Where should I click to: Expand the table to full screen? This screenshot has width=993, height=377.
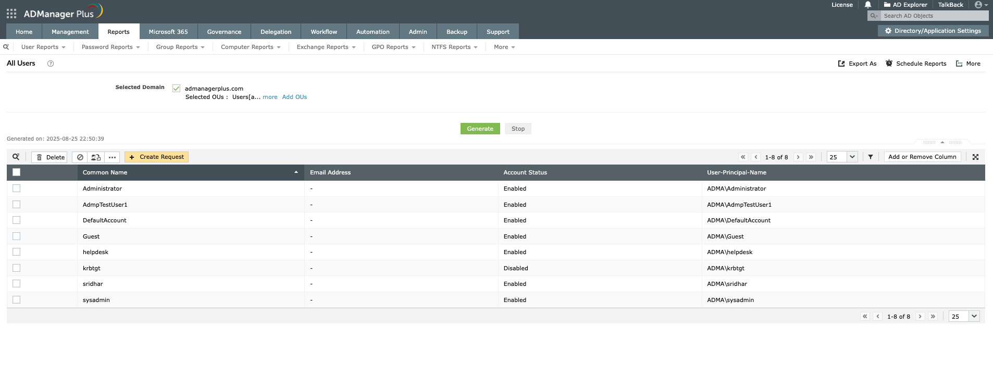[976, 157]
